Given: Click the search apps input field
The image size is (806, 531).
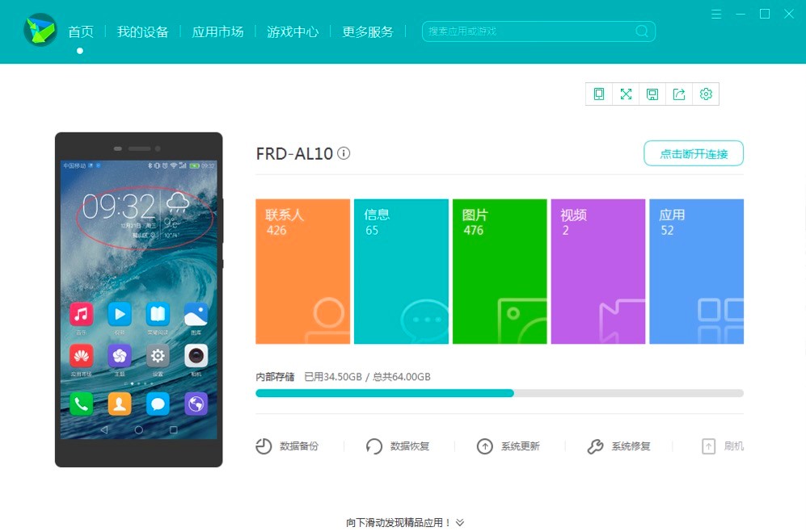Looking at the screenshot, I should click(x=538, y=31).
